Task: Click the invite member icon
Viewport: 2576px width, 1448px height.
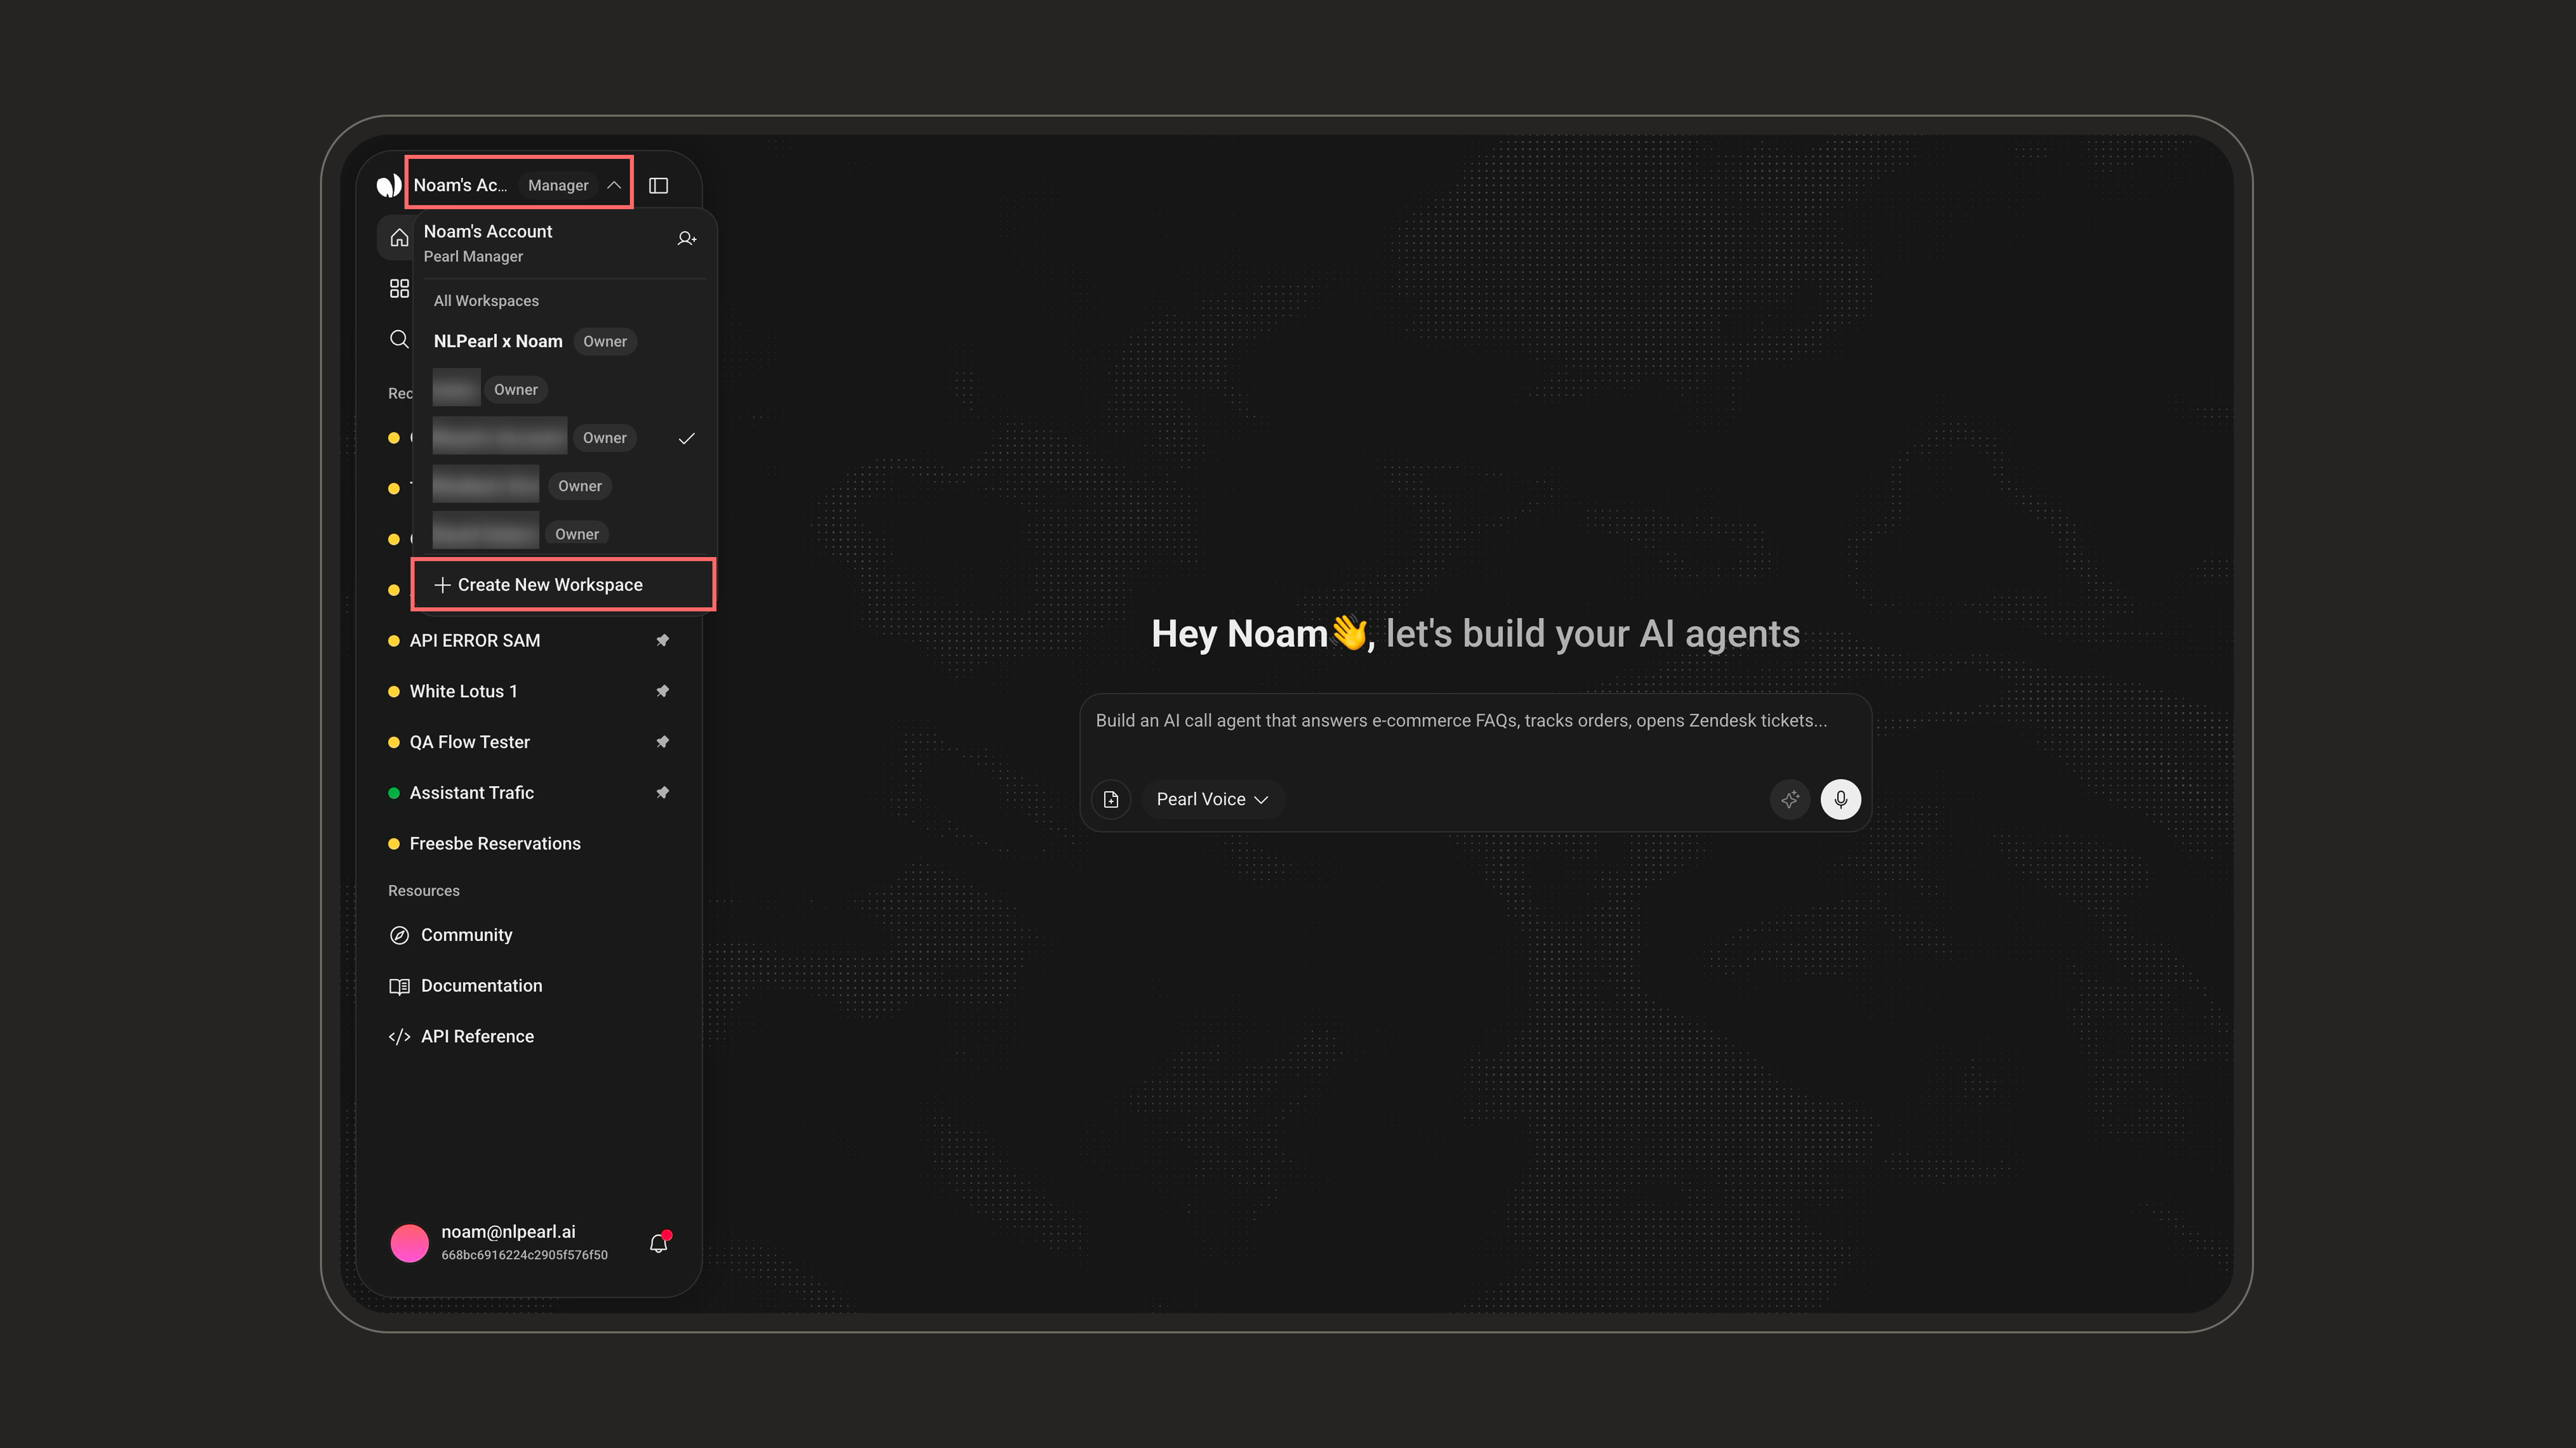Action: [687, 239]
